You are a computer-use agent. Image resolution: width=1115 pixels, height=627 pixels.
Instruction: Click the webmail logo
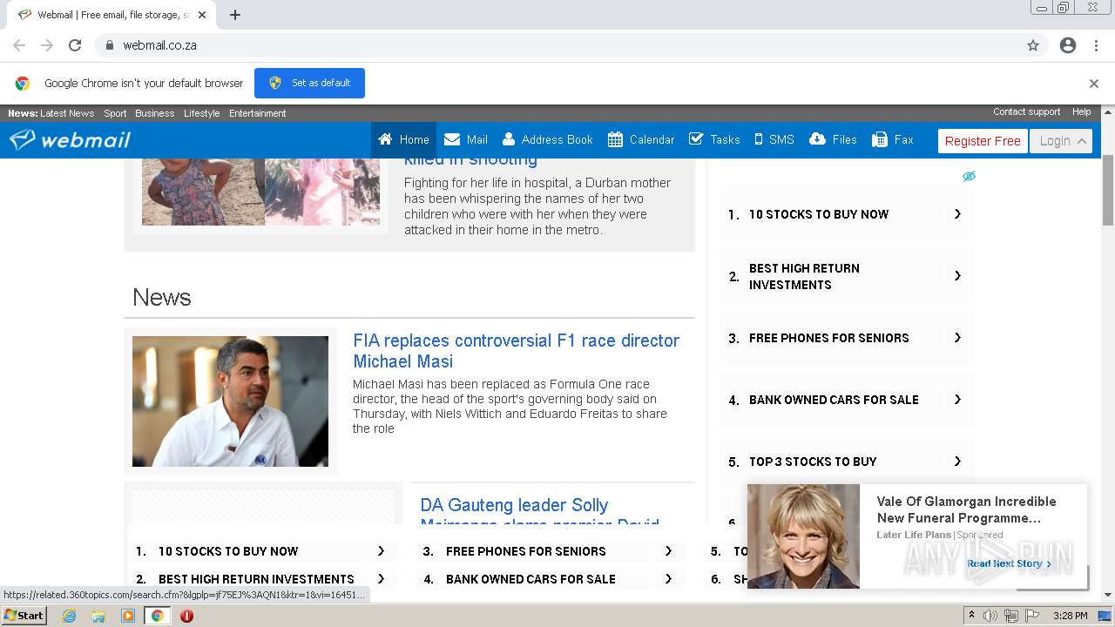pos(70,139)
